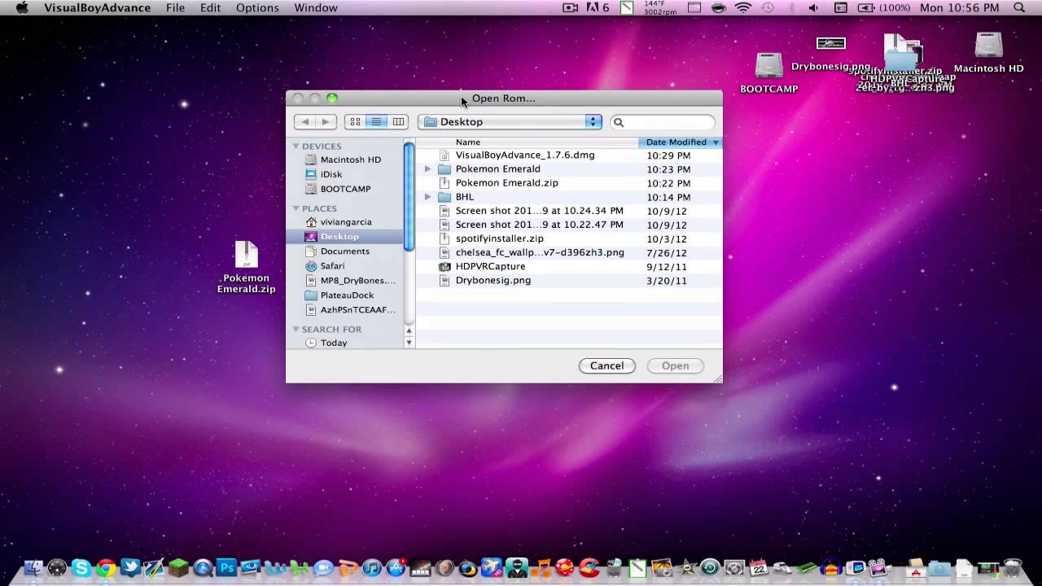Open the Desktop location popup menu
Screen dimensions: 1042x586
[x=510, y=122]
